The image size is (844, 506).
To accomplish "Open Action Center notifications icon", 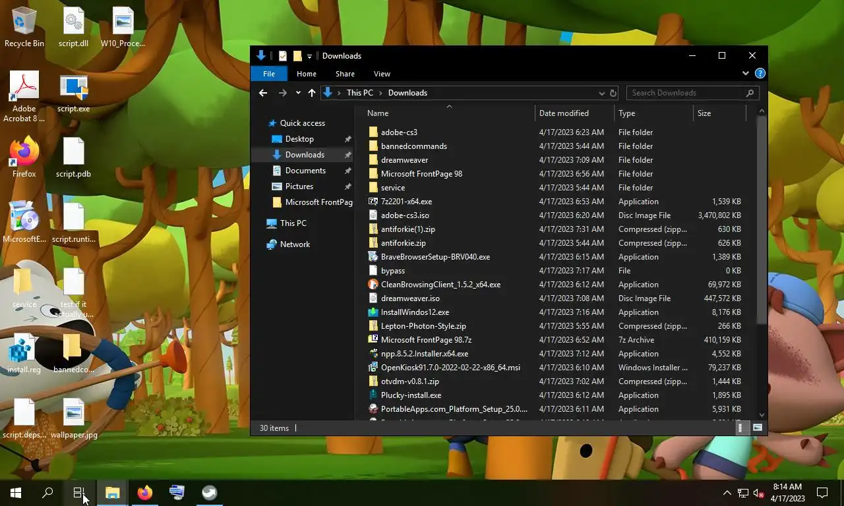I will pos(822,493).
